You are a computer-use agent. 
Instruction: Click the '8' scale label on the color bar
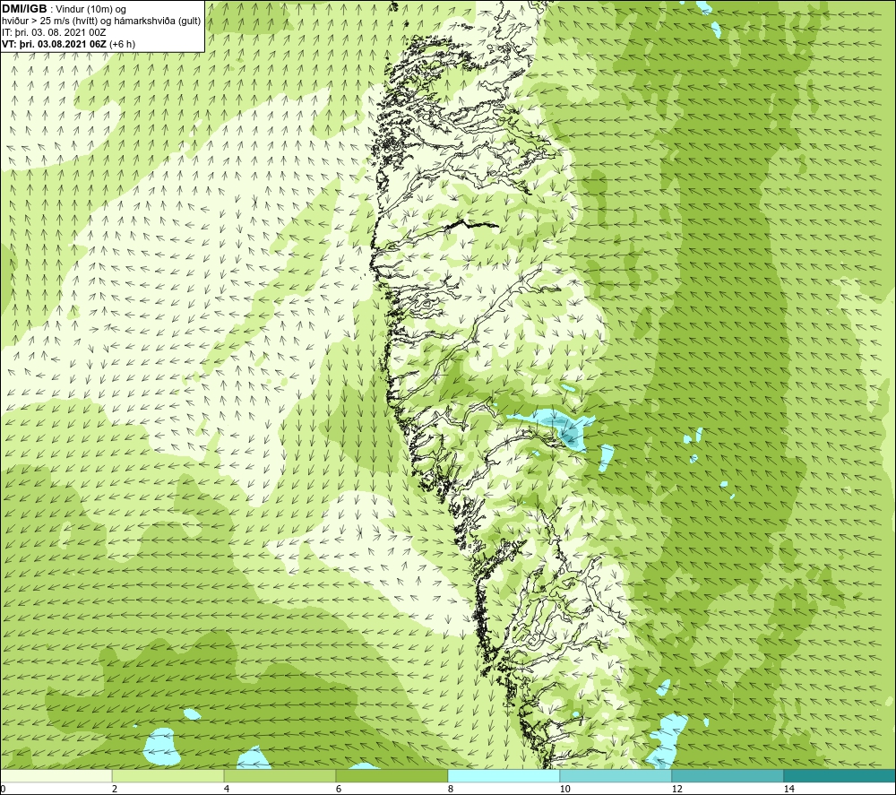451,789
